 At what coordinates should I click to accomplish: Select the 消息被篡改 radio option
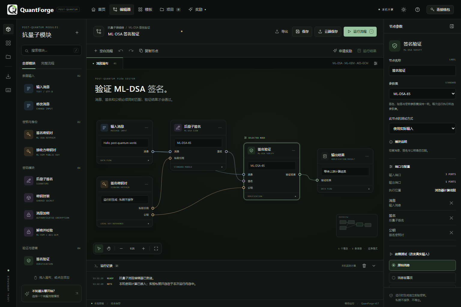(422, 278)
